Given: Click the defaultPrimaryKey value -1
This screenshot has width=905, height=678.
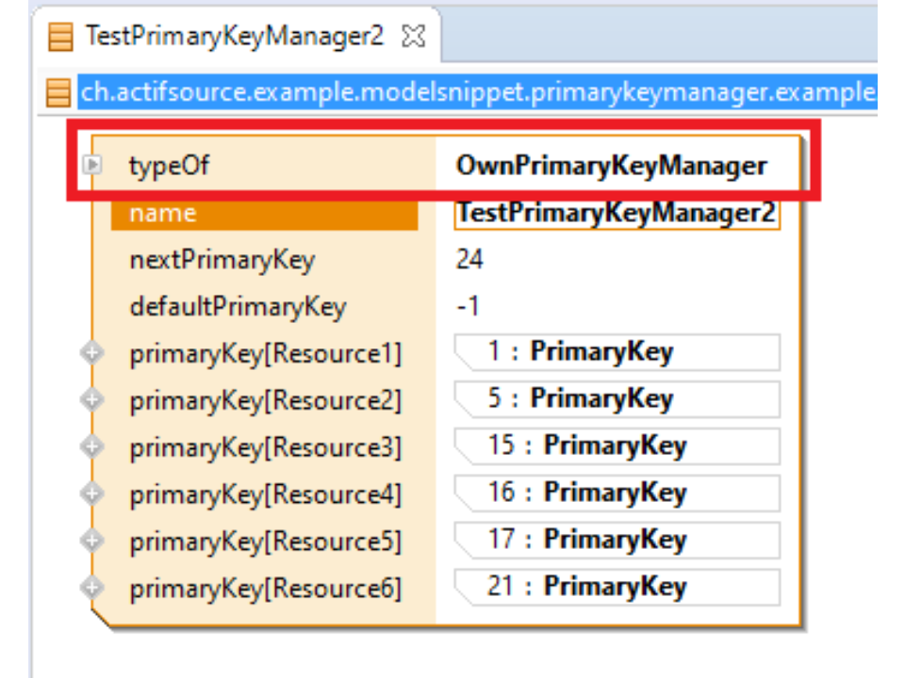Looking at the screenshot, I should 468,307.
